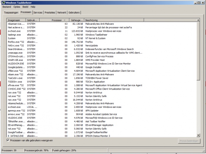This screenshot has width=206, height=154.
Task: Select the CVHSVC.EXE *32 process
Action: (102, 89)
